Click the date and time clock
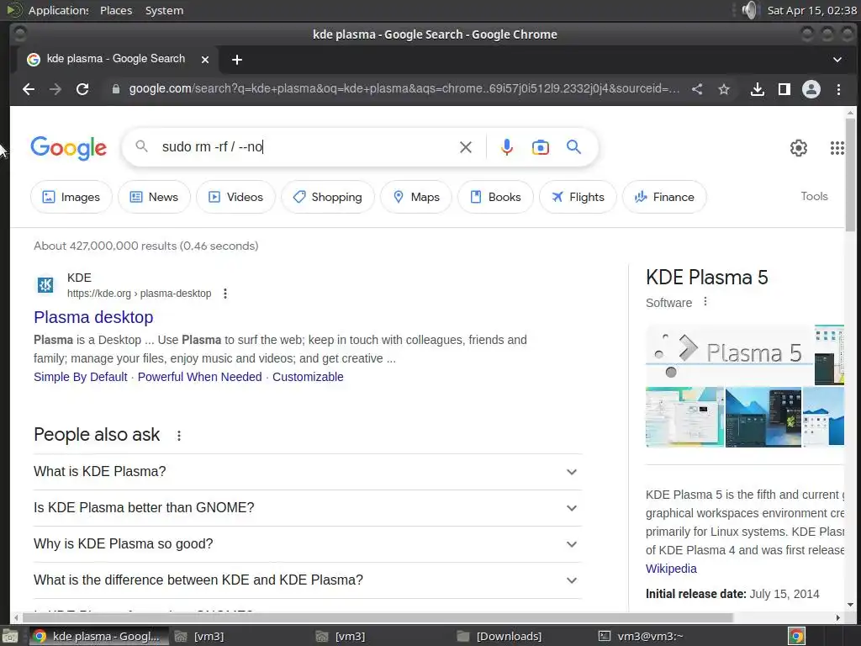 point(811,10)
